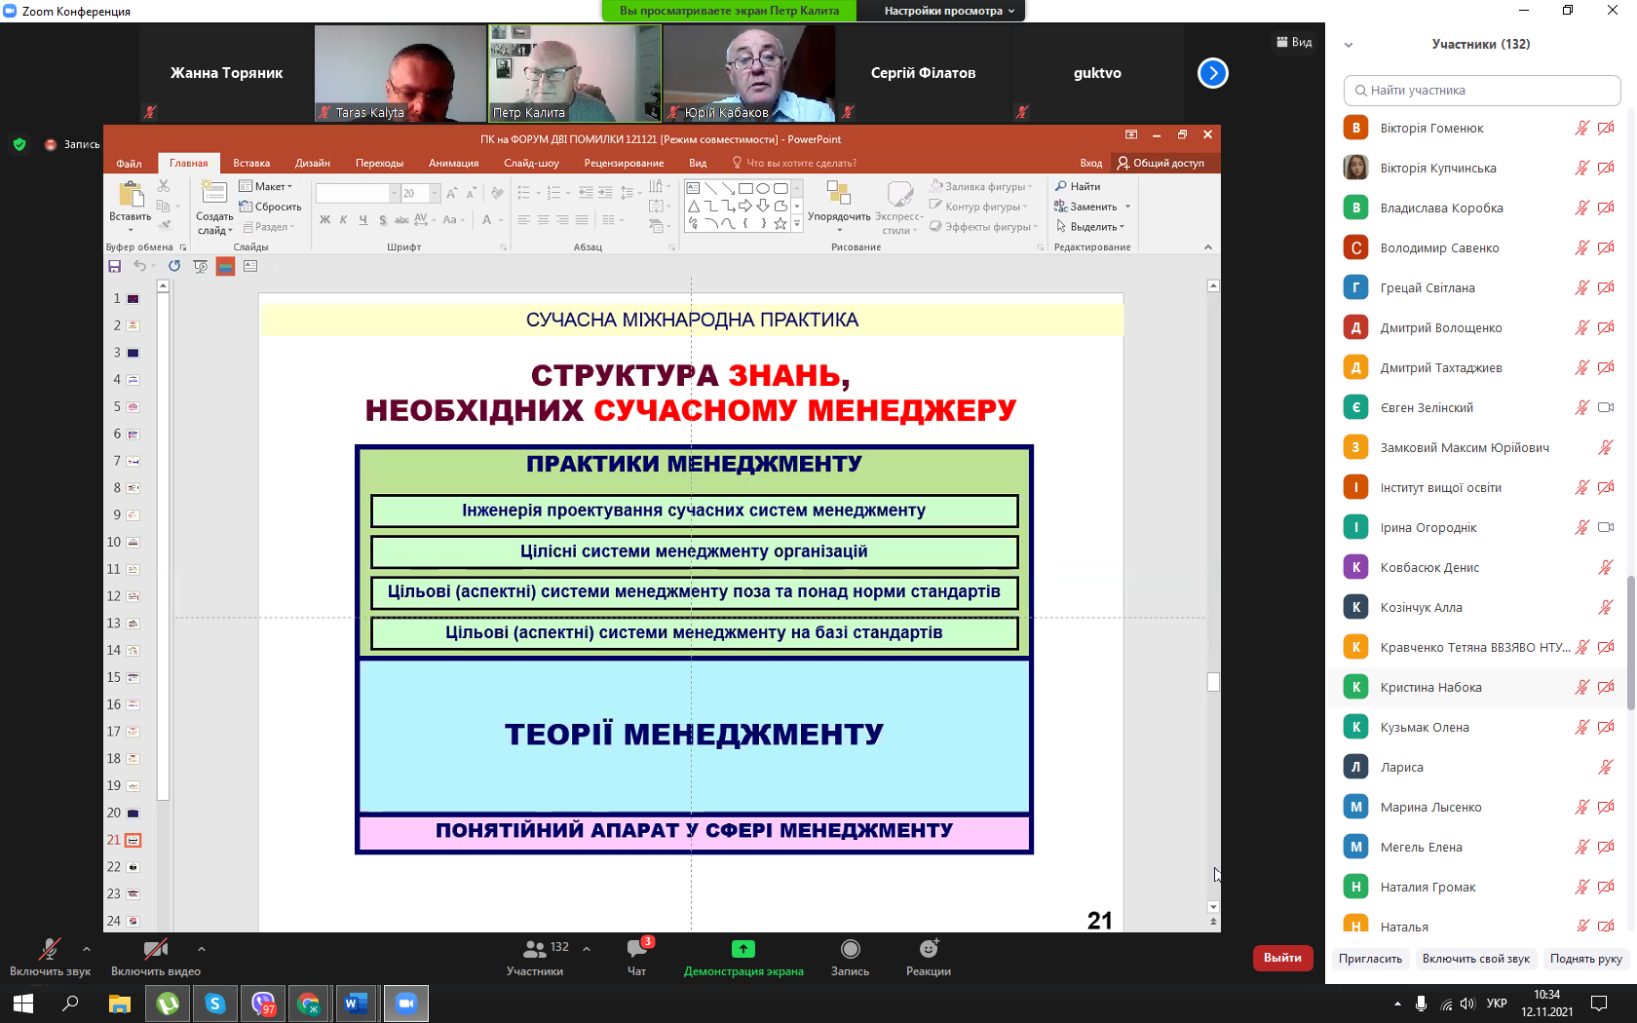Toggle video icon for Євген Зелінский
The height and width of the screenshot is (1023, 1637).
(1606, 407)
